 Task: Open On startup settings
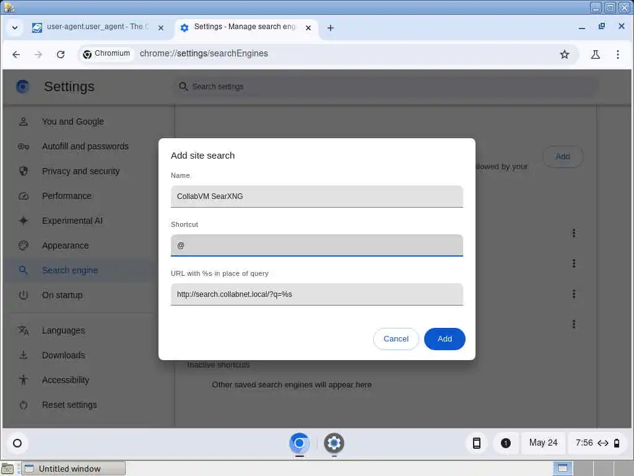[63, 295]
